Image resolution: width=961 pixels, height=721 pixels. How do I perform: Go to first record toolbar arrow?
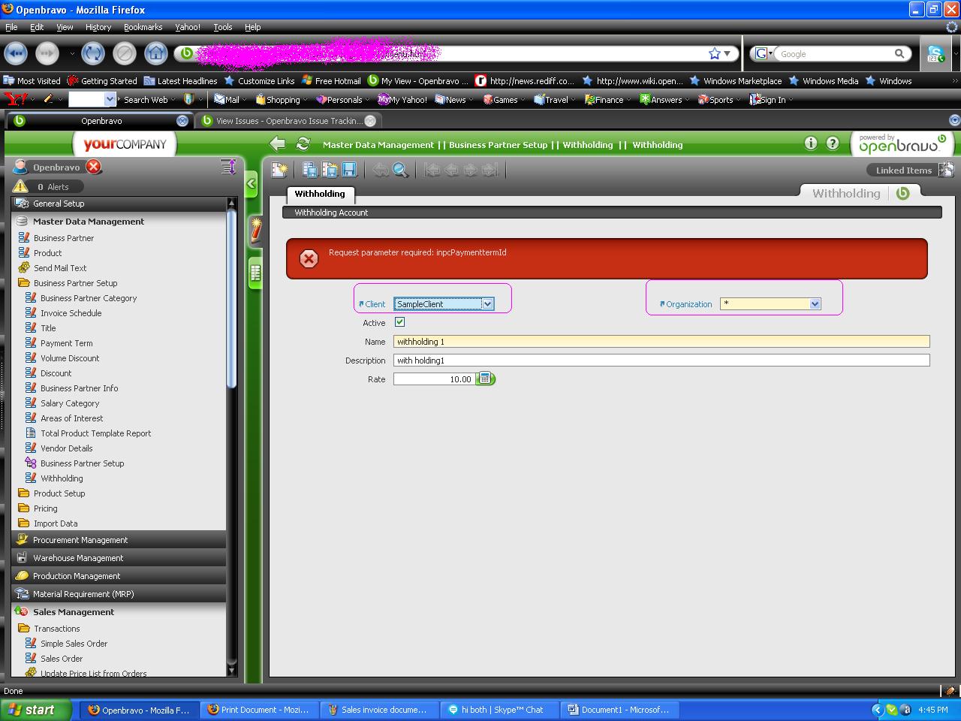pyautogui.click(x=432, y=170)
